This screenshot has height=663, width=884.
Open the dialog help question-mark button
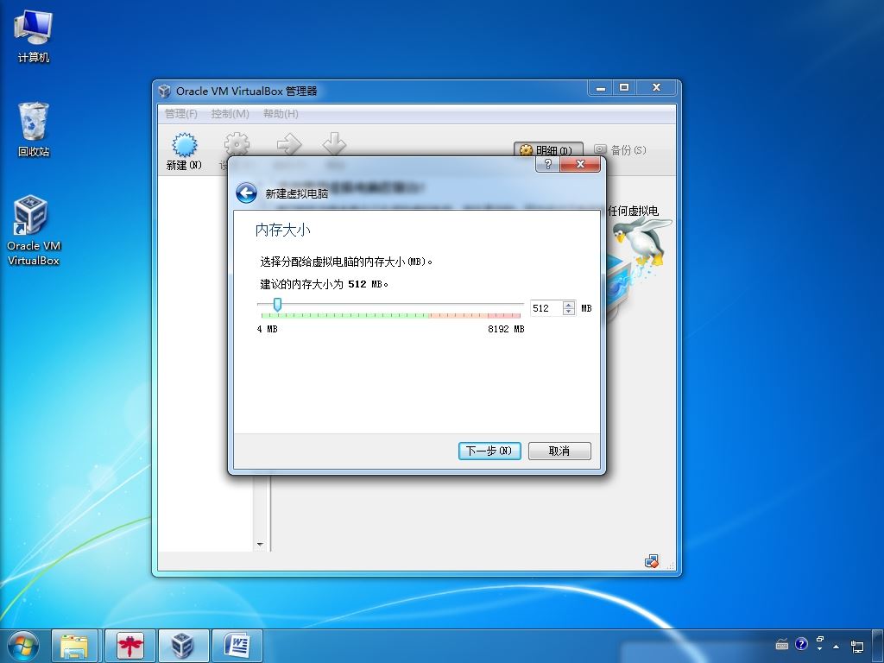[x=547, y=164]
